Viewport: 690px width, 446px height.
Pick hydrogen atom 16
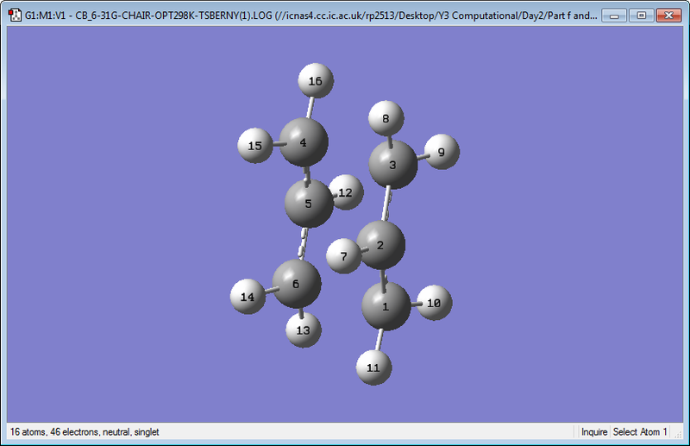pyautogui.click(x=316, y=81)
